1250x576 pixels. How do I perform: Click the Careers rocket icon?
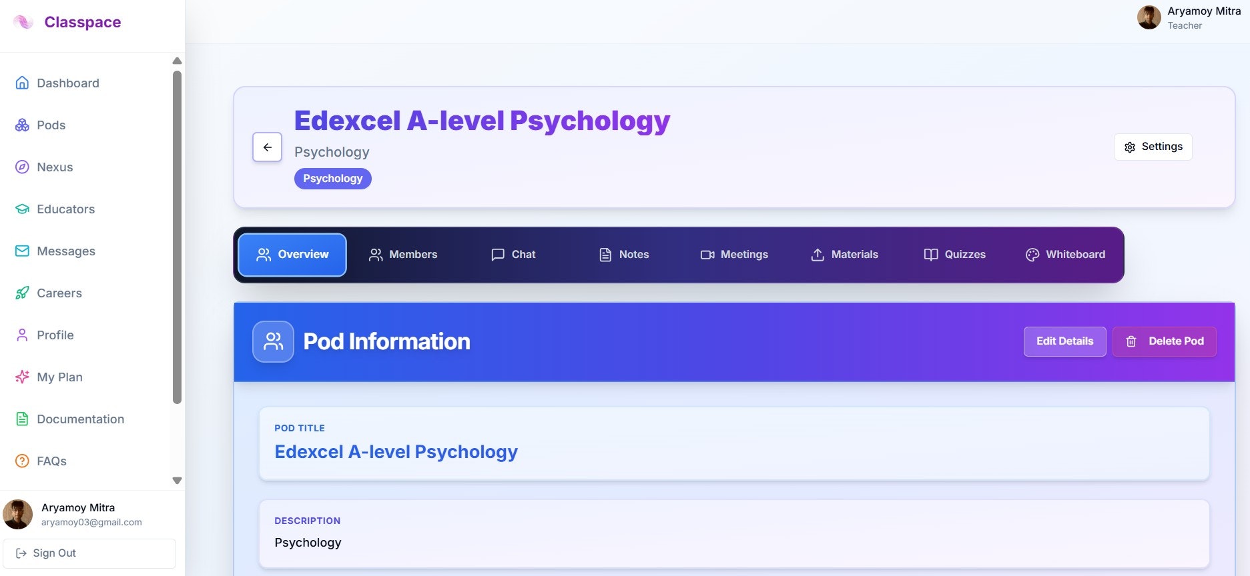22,293
